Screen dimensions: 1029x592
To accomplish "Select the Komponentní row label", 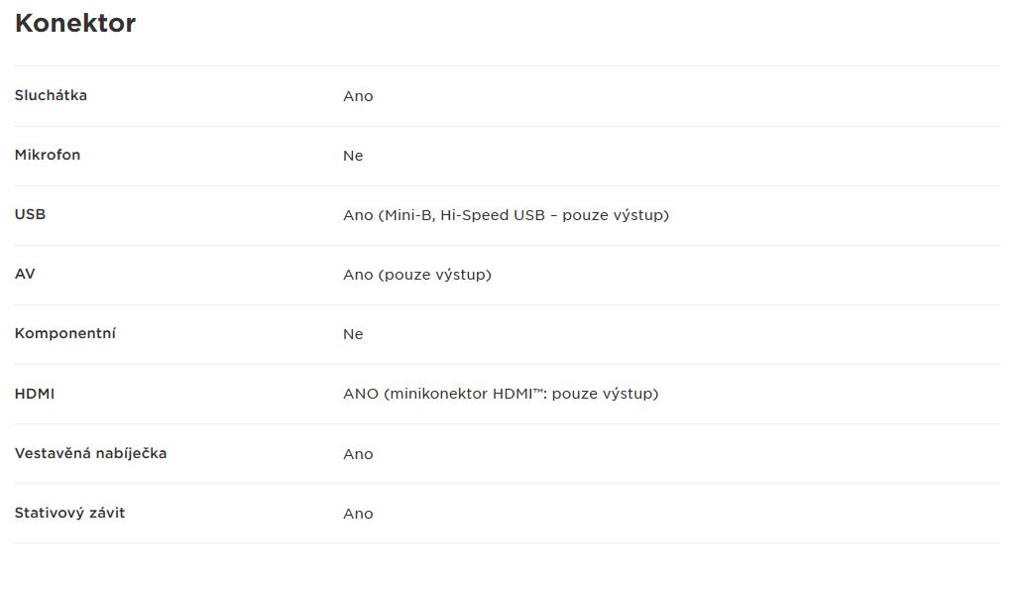I will [x=65, y=333].
